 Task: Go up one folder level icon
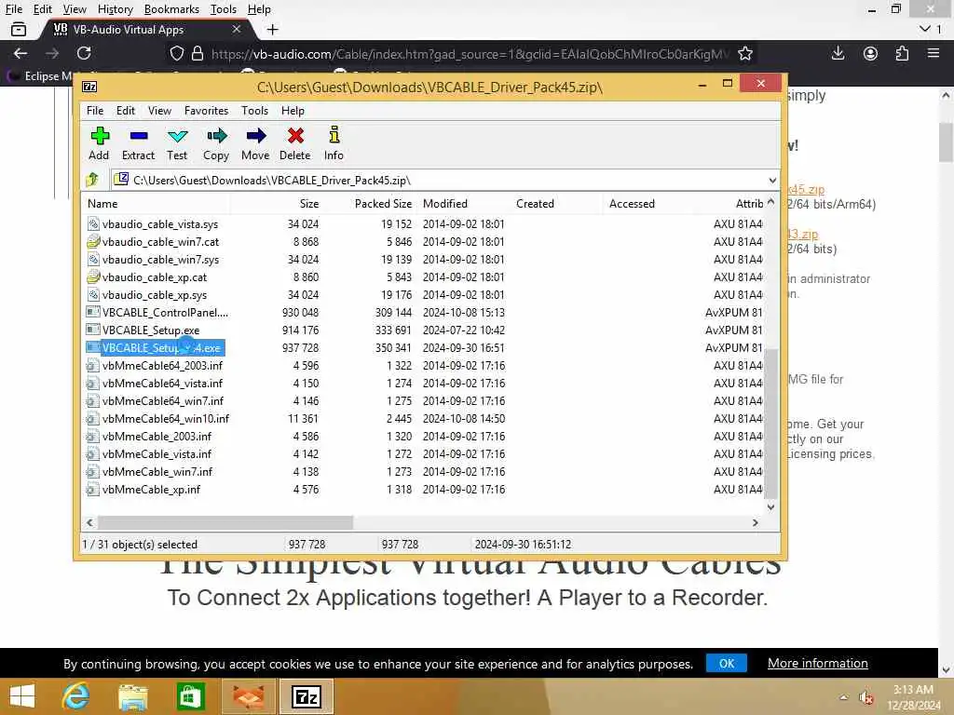click(x=92, y=180)
